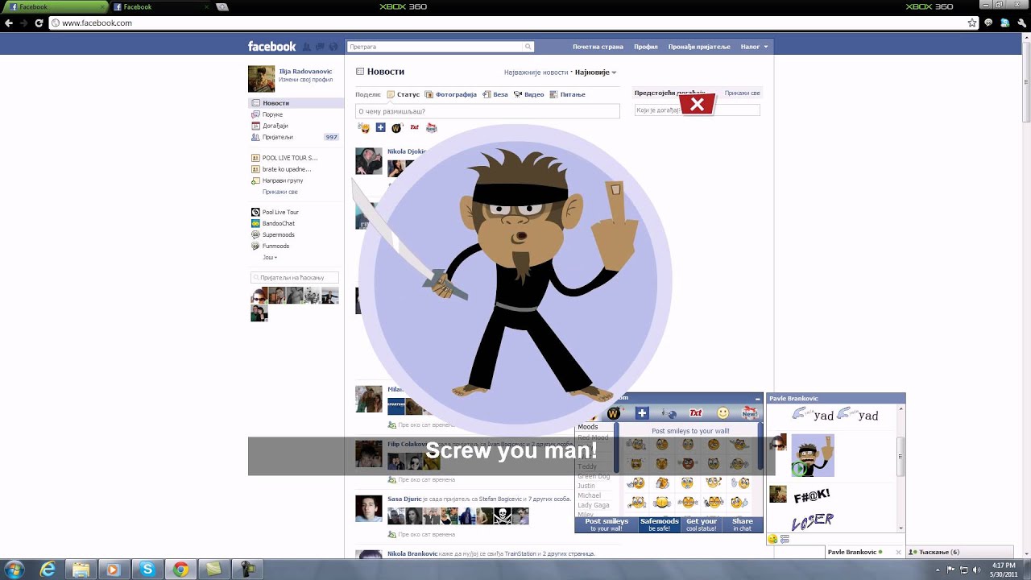The width and height of the screenshot is (1031, 580).
Task: Click the smiley emoticon button in chat input
Action: point(772,539)
